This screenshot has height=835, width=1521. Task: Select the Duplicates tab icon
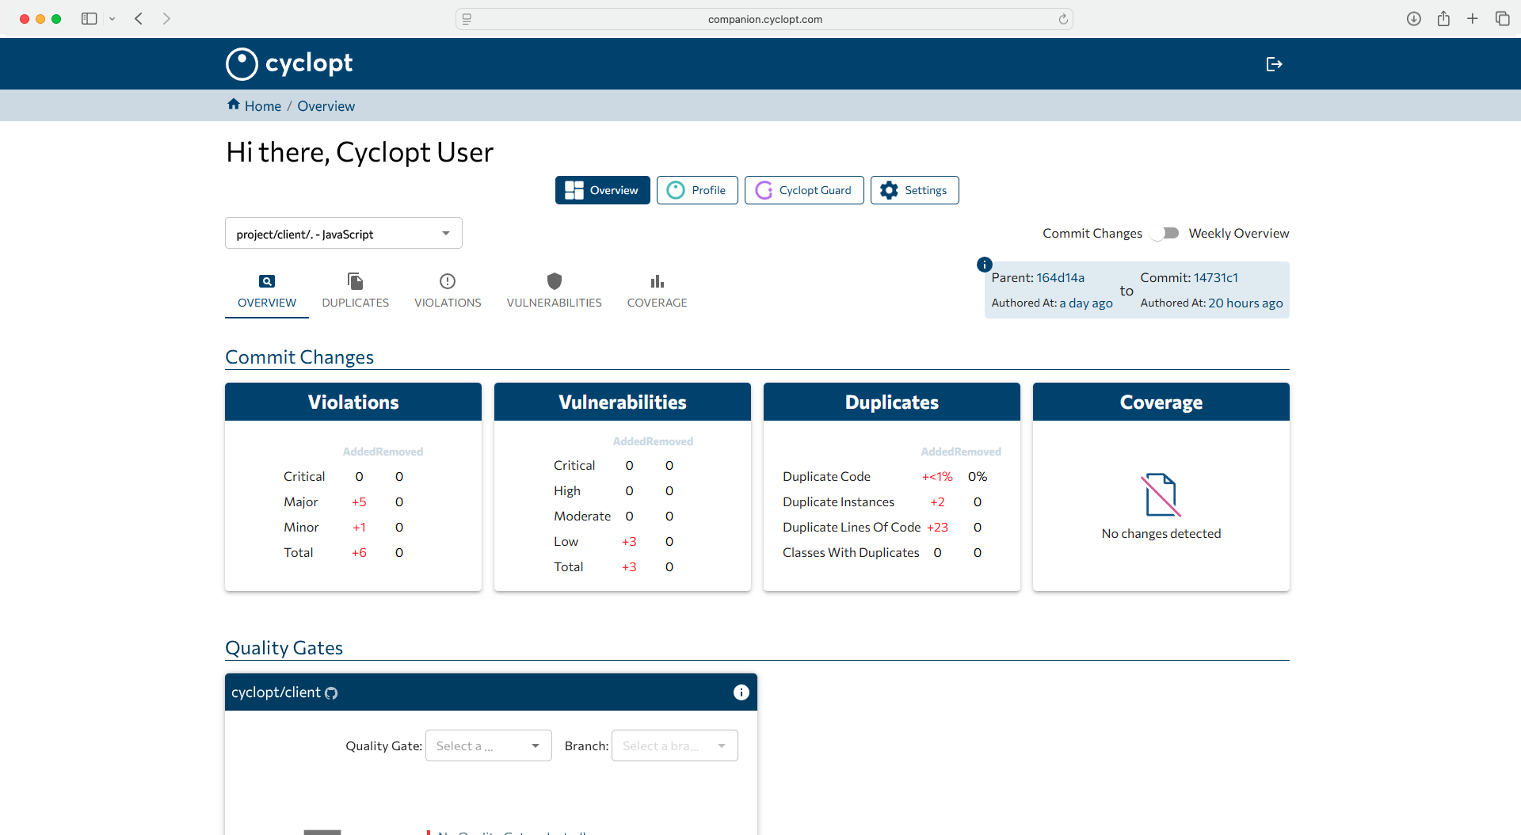click(355, 281)
